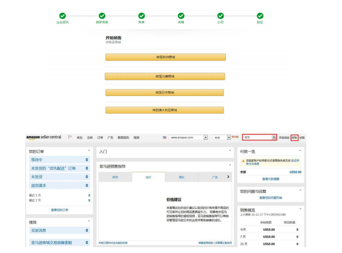Click the 转至日本商城 button

165,92
